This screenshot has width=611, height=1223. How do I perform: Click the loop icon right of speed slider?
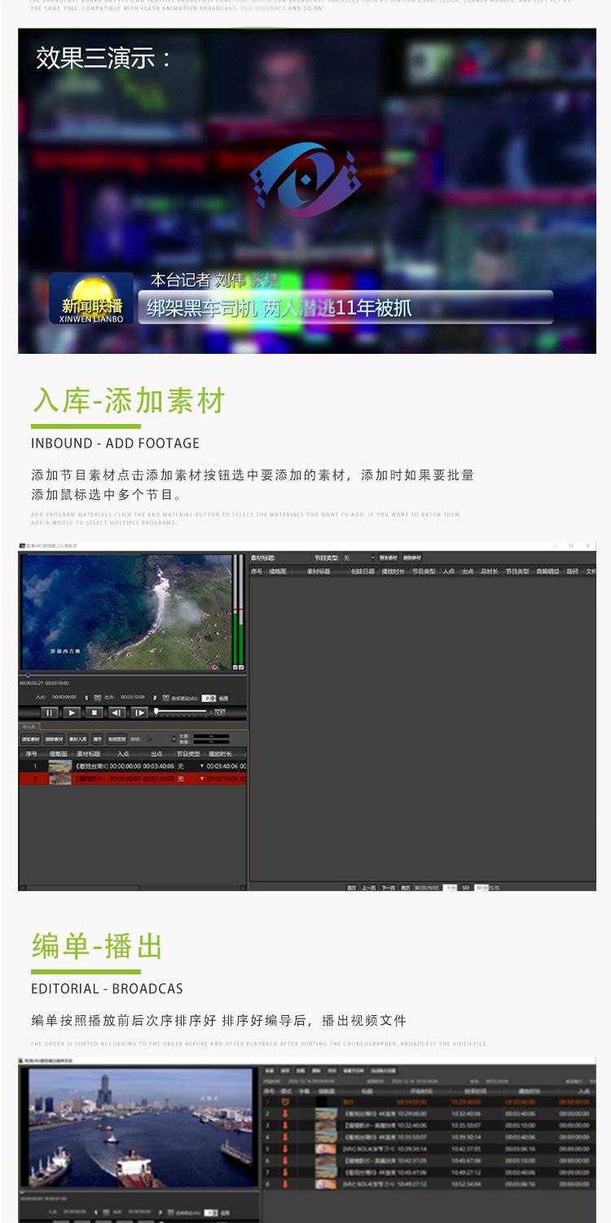click(x=219, y=713)
